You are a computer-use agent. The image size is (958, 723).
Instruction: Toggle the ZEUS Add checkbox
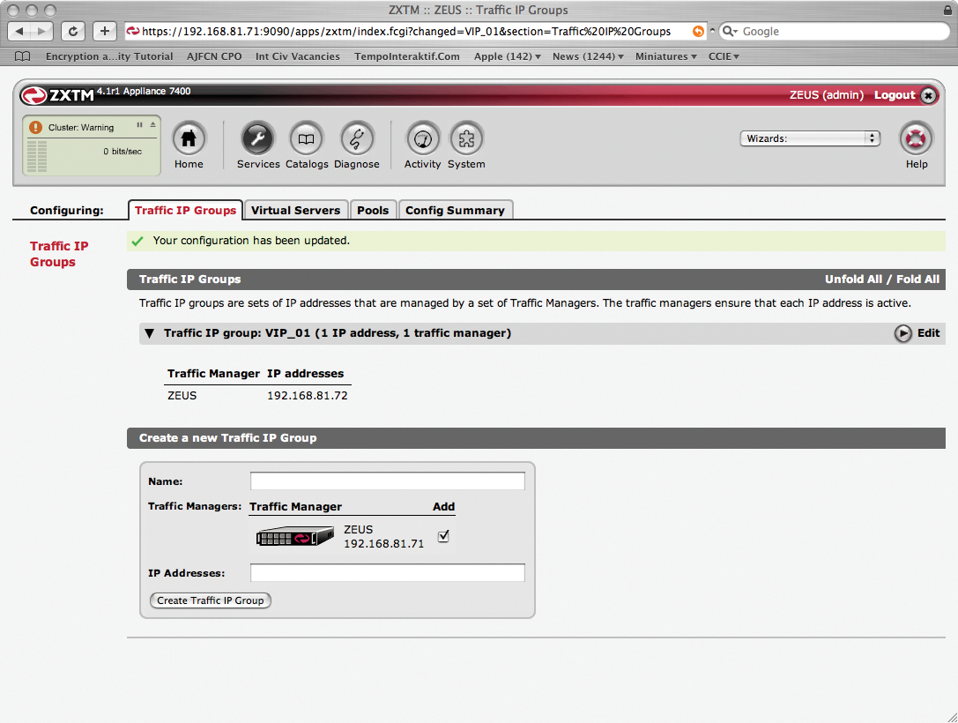(443, 537)
